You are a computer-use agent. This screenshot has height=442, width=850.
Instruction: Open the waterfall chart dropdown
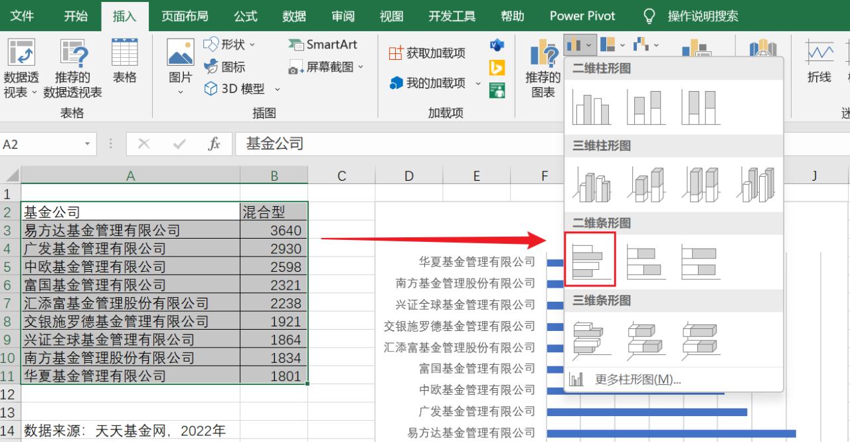click(x=645, y=45)
